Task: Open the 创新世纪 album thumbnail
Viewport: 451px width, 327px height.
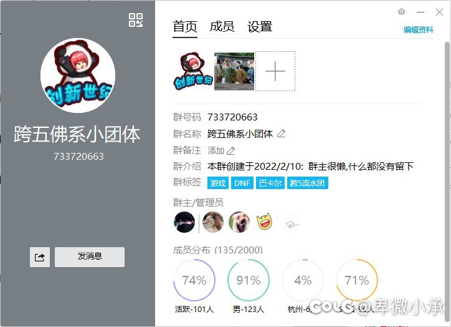Action: (x=193, y=71)
